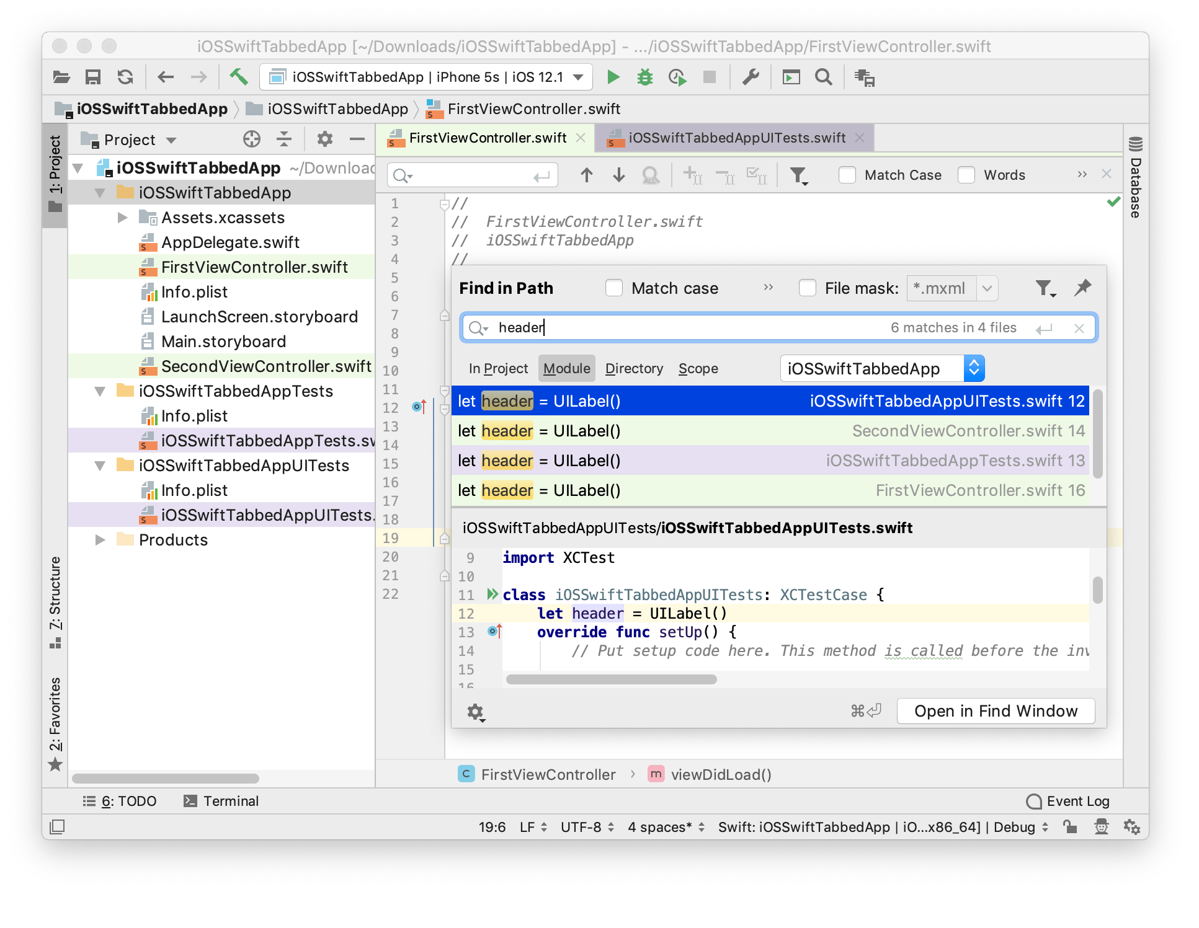Click viewDidLoad() in the breadcrumb bar

coord(710,774)
